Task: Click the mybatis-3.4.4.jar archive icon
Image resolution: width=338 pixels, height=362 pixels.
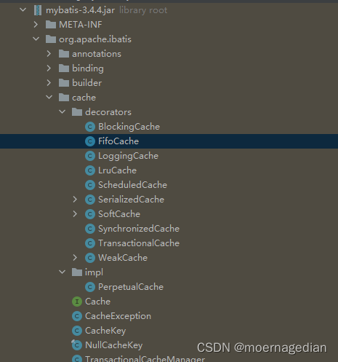Action: click(x=38, y=10)
